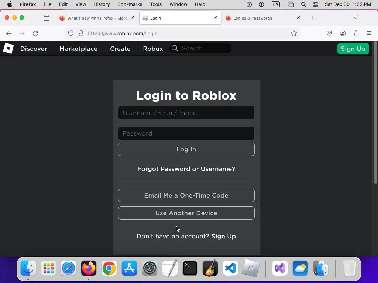Image resolution: width=378 pixels, height=283 pixels.
Task: Open the tracking protection shield icon
Action: tap(71, 34)
